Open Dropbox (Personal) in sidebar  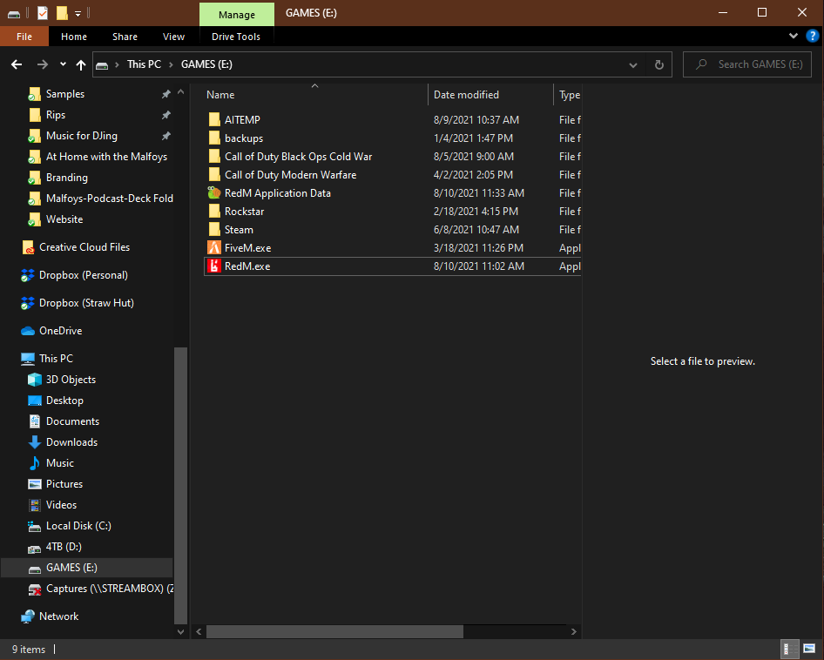(x=83, y=275)
